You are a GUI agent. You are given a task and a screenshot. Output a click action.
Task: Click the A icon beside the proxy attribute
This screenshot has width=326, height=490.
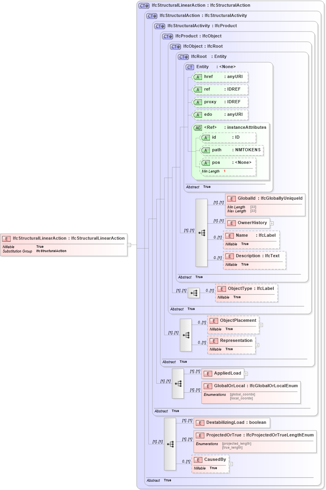[198, 102]
